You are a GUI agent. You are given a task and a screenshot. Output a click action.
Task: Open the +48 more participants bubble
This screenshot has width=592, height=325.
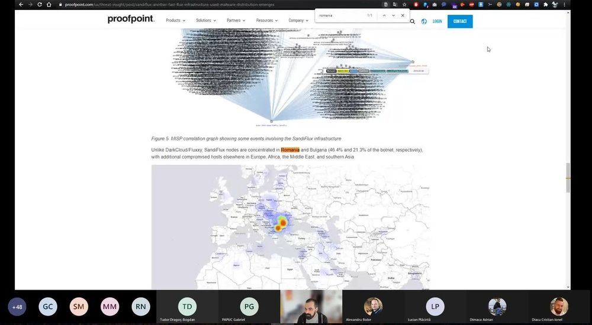17,307
